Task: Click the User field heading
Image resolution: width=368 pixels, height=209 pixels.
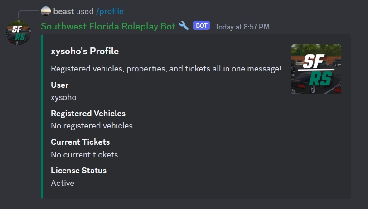Action: (x=59, y=85)
